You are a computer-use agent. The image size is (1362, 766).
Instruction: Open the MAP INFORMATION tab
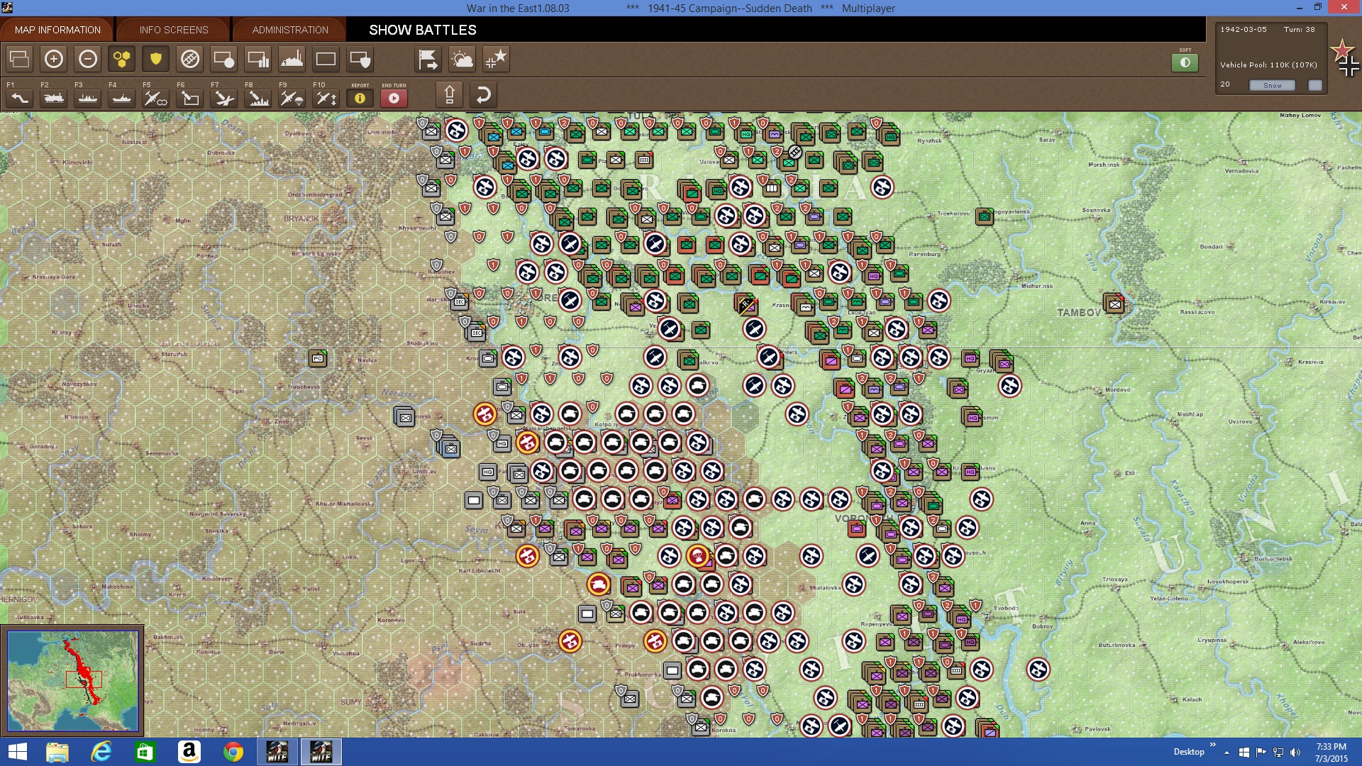point(57,30)
